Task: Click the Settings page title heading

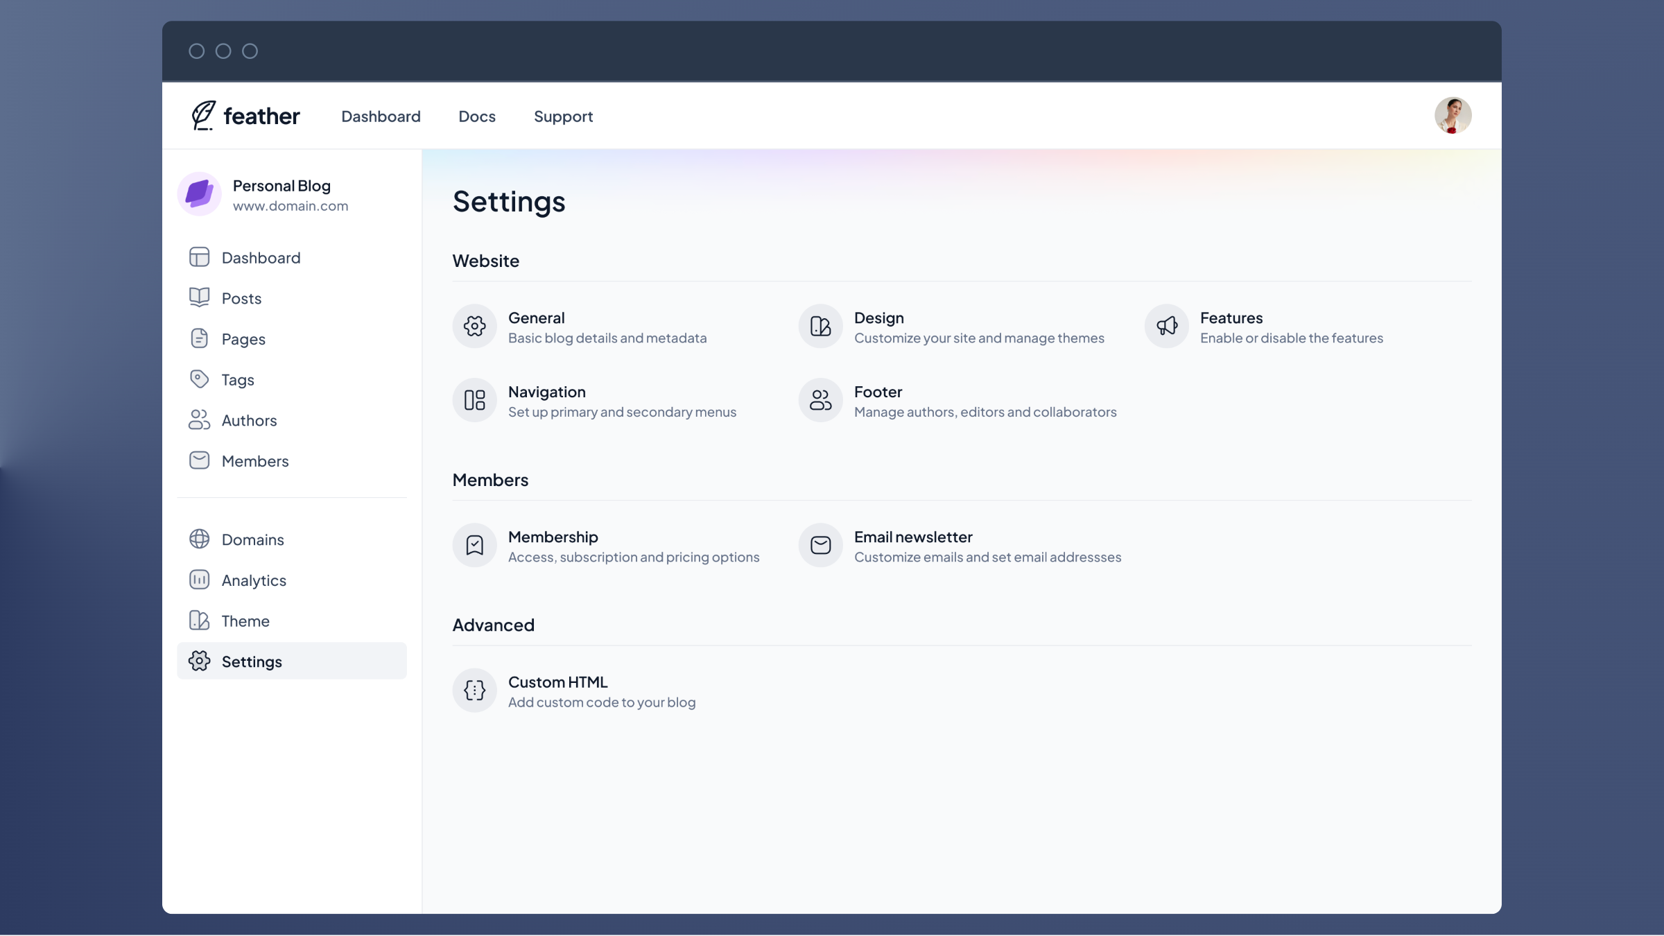Action: 509,202
